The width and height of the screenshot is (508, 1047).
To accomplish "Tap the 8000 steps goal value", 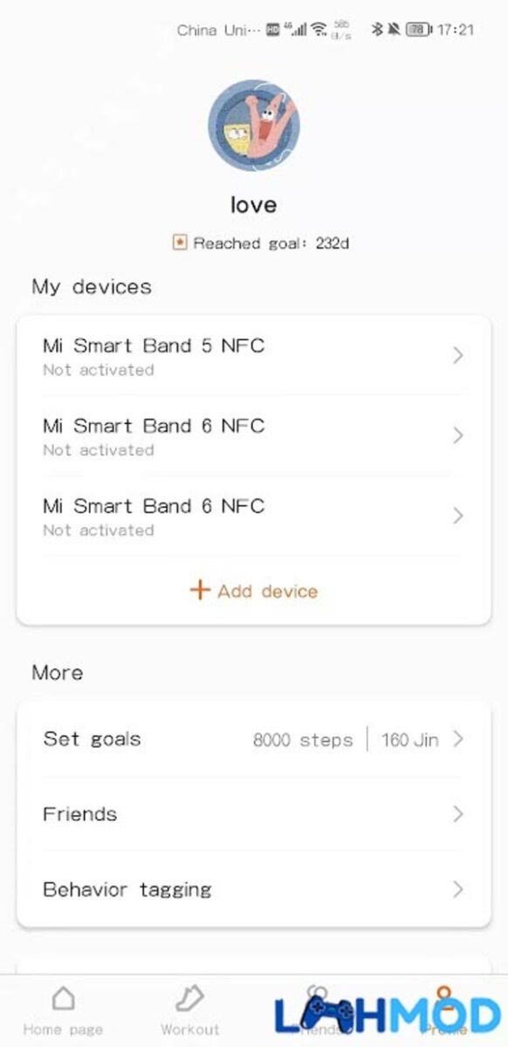I will click(303, 740).
